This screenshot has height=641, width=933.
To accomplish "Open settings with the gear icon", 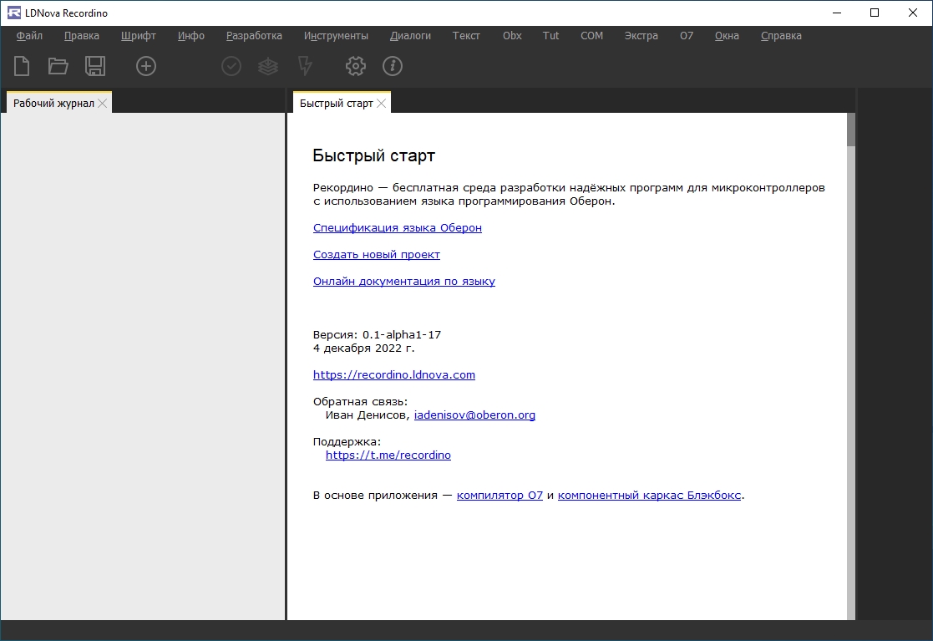I will pos(356,66).
